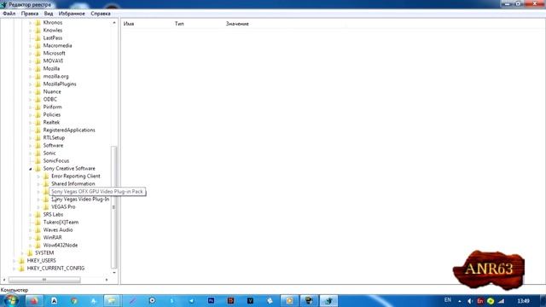This screenshot has height=307, width=546.
Task: Open the Избранное menu
Action: click(72, 14)
